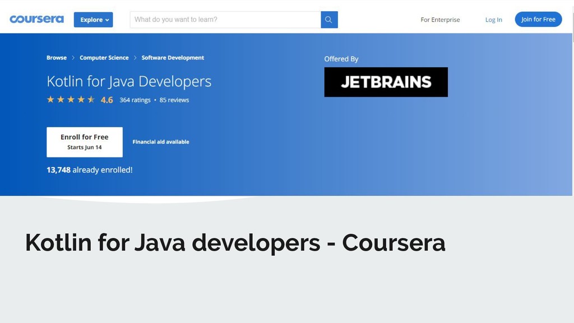
Task: Expand the Explore dropdown menu
Action: [x=94, y=20]
